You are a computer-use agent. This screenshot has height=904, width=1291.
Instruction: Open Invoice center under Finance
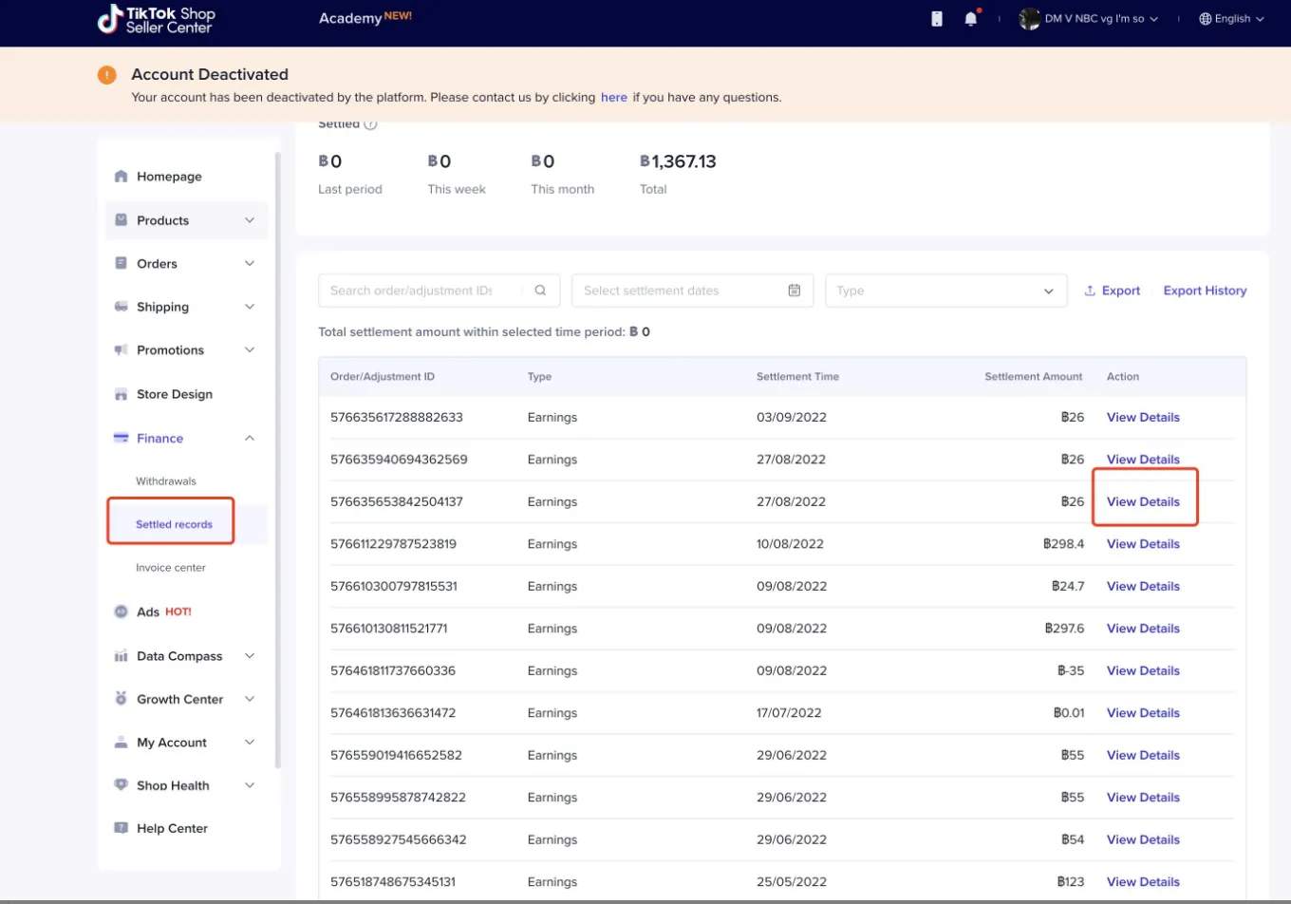(171, 568)
